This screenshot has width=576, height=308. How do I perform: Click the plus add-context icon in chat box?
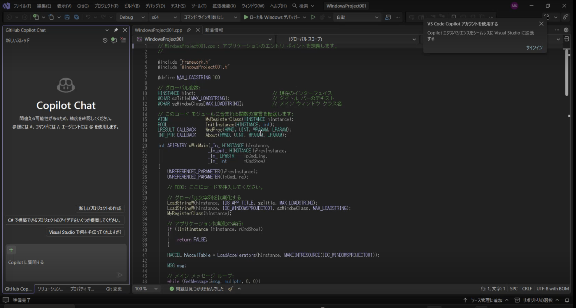tap(11, 250)
